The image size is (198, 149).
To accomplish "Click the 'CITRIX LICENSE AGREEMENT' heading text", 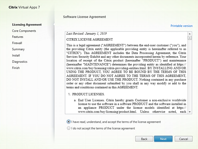I will pyautogui.click(x=89, y=39).
